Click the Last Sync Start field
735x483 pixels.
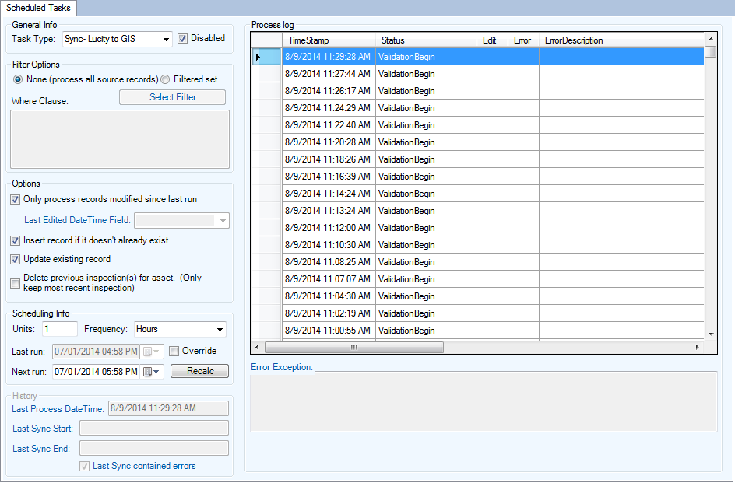(154, 429)
